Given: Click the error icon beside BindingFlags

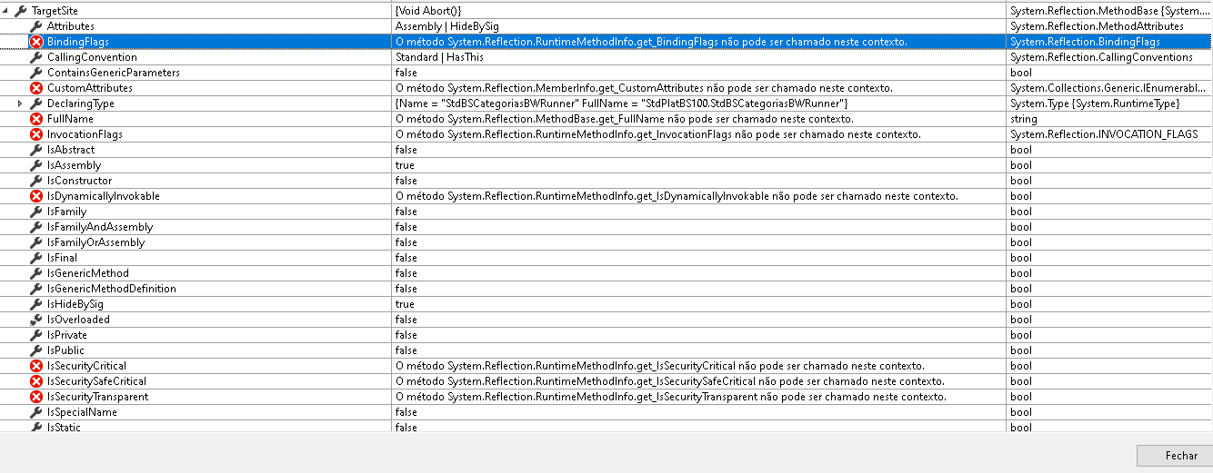Looking at the screenshot, I should click(36, 42).
